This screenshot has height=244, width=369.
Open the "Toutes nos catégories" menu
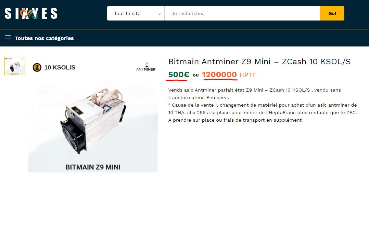tap(44, 38)
